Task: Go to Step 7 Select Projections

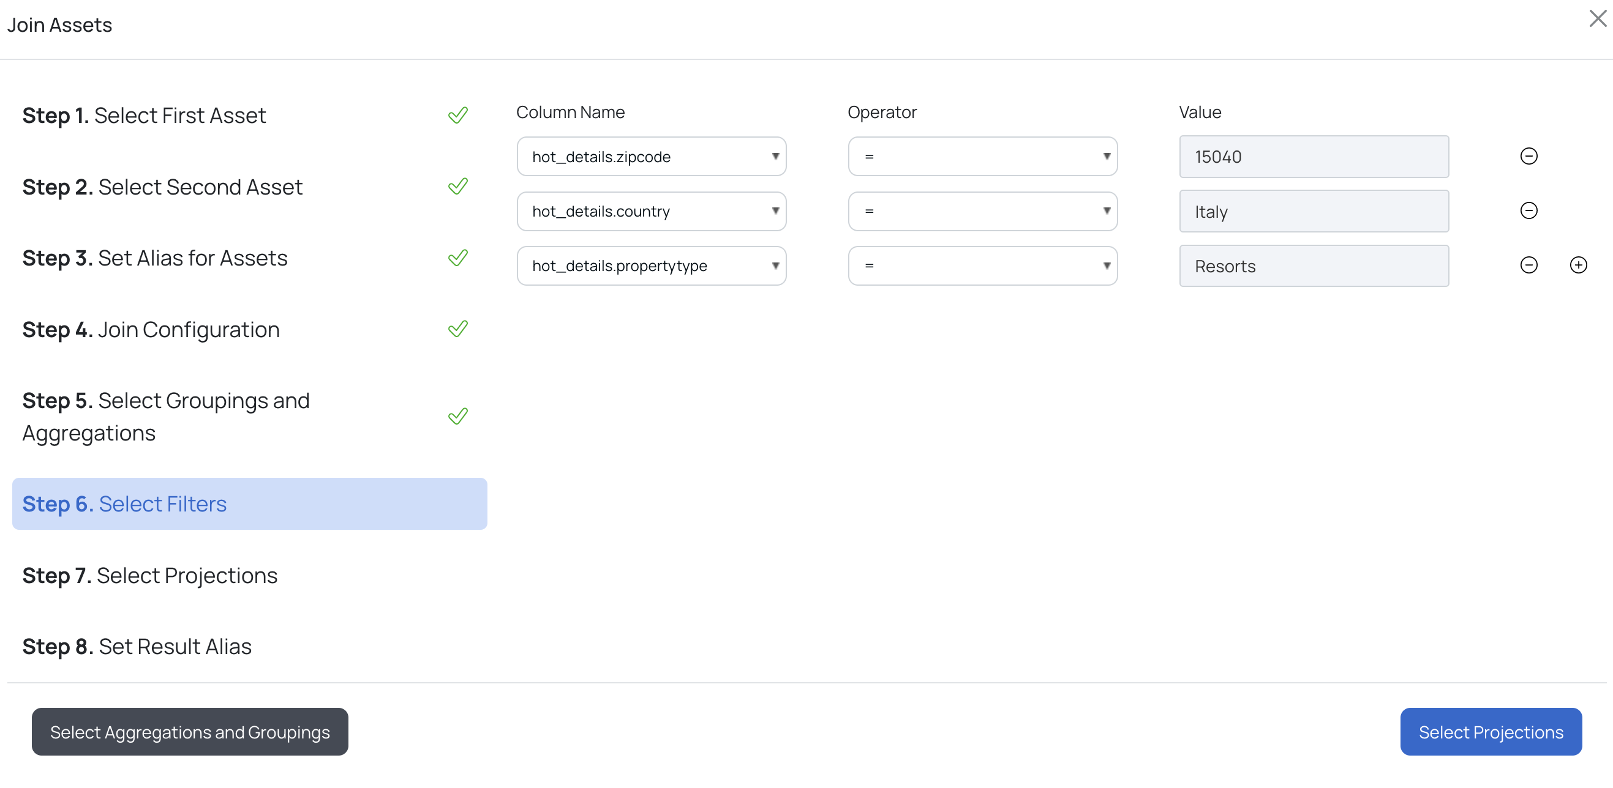Action: (149, 575)
